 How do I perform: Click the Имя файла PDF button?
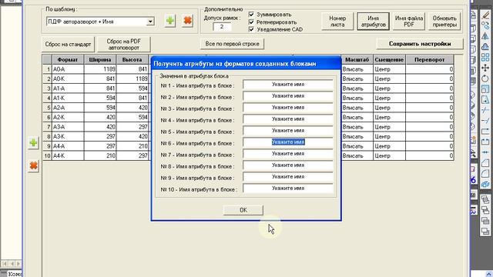tap(409, 22)
